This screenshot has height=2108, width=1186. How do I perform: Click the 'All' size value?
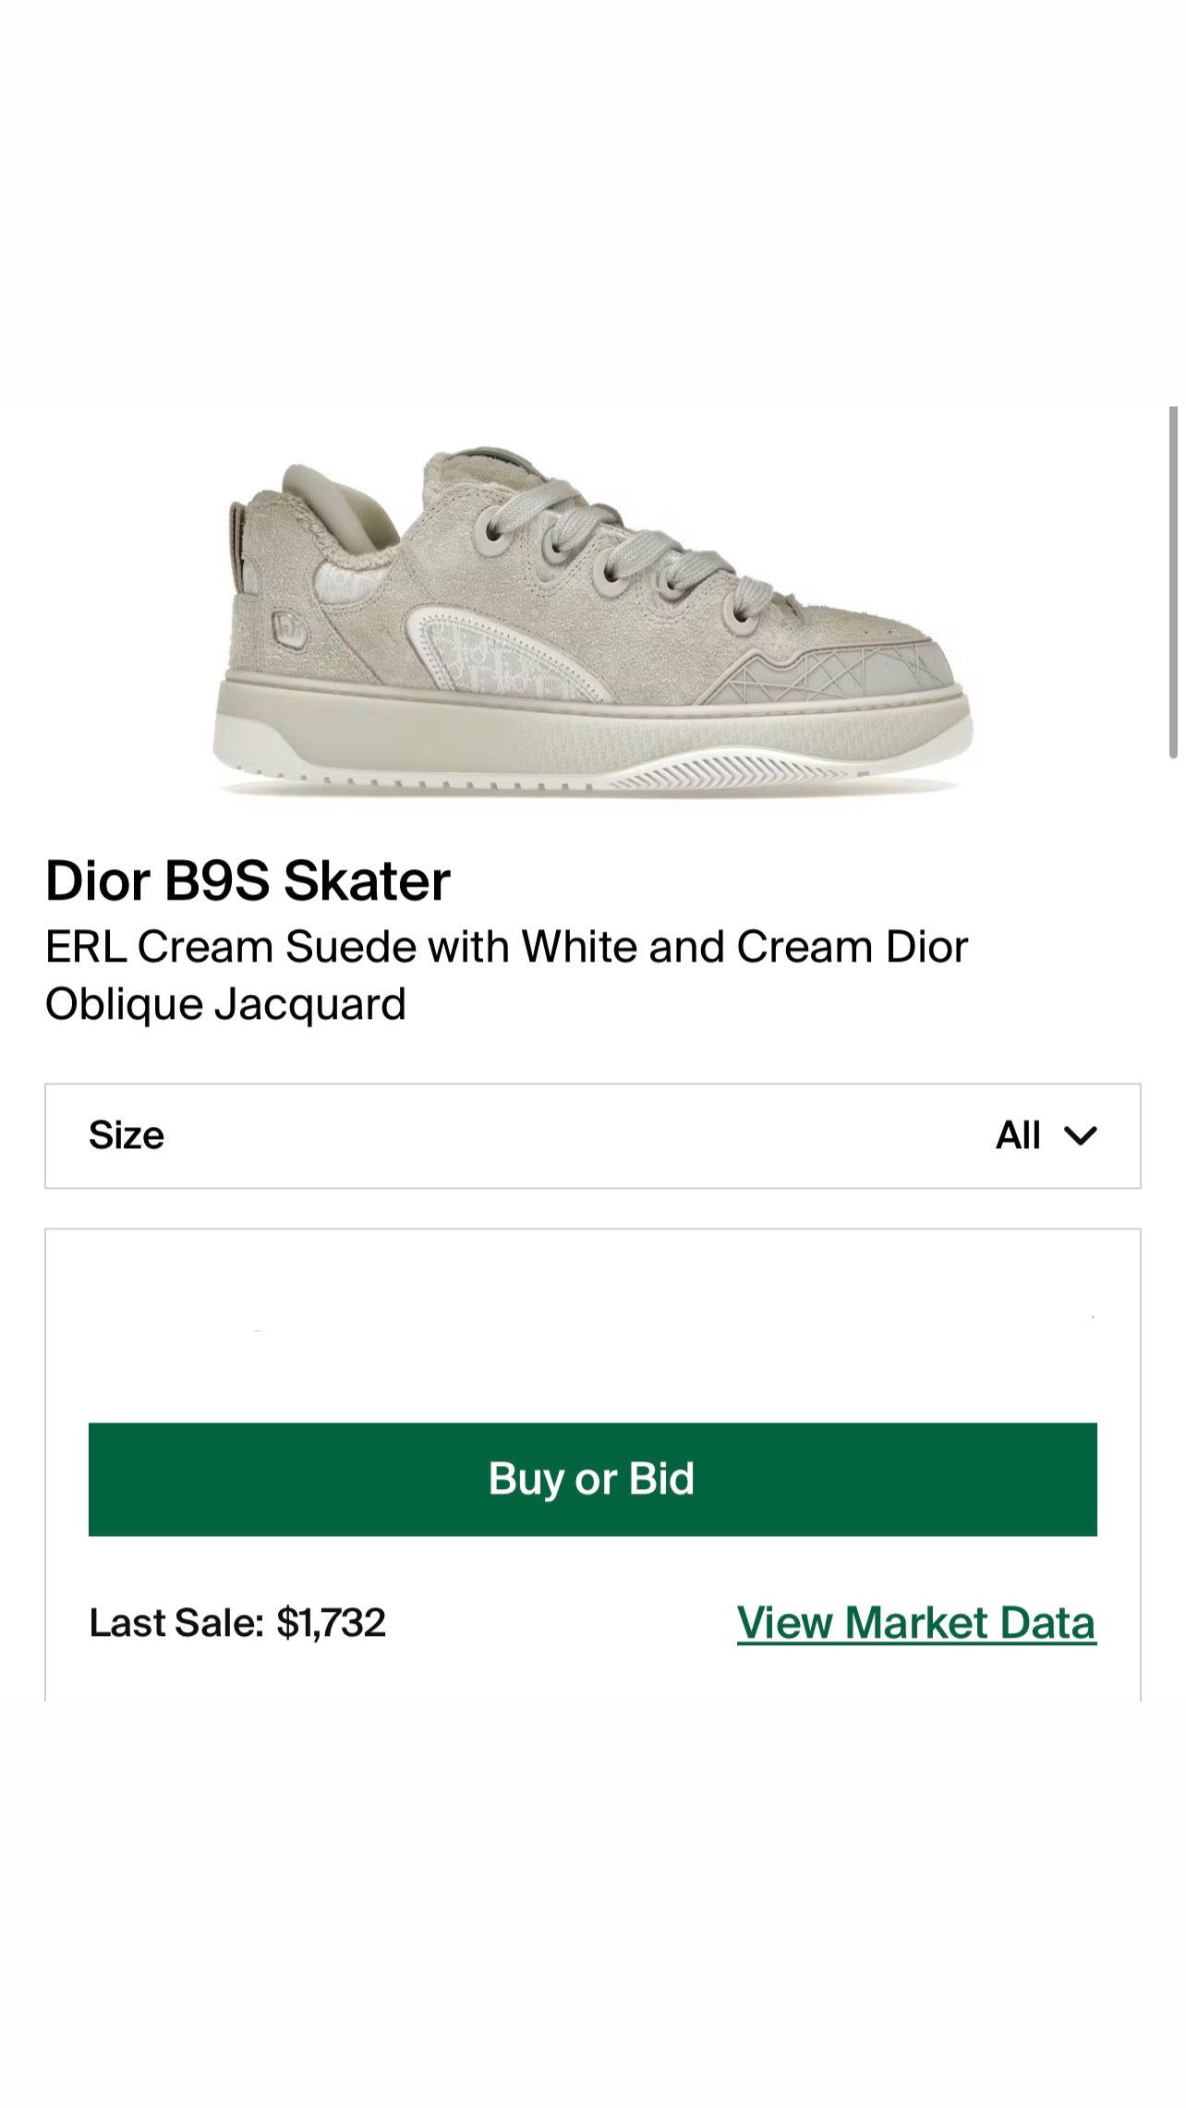[1018, 1135]
